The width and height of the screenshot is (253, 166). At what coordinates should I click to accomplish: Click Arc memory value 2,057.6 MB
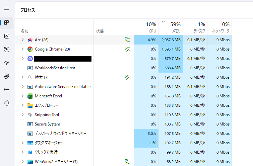pos(171,40)
